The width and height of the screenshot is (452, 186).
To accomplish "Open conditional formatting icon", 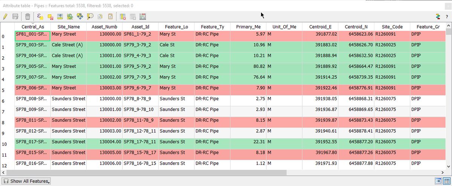I will [x=438, y=17].
